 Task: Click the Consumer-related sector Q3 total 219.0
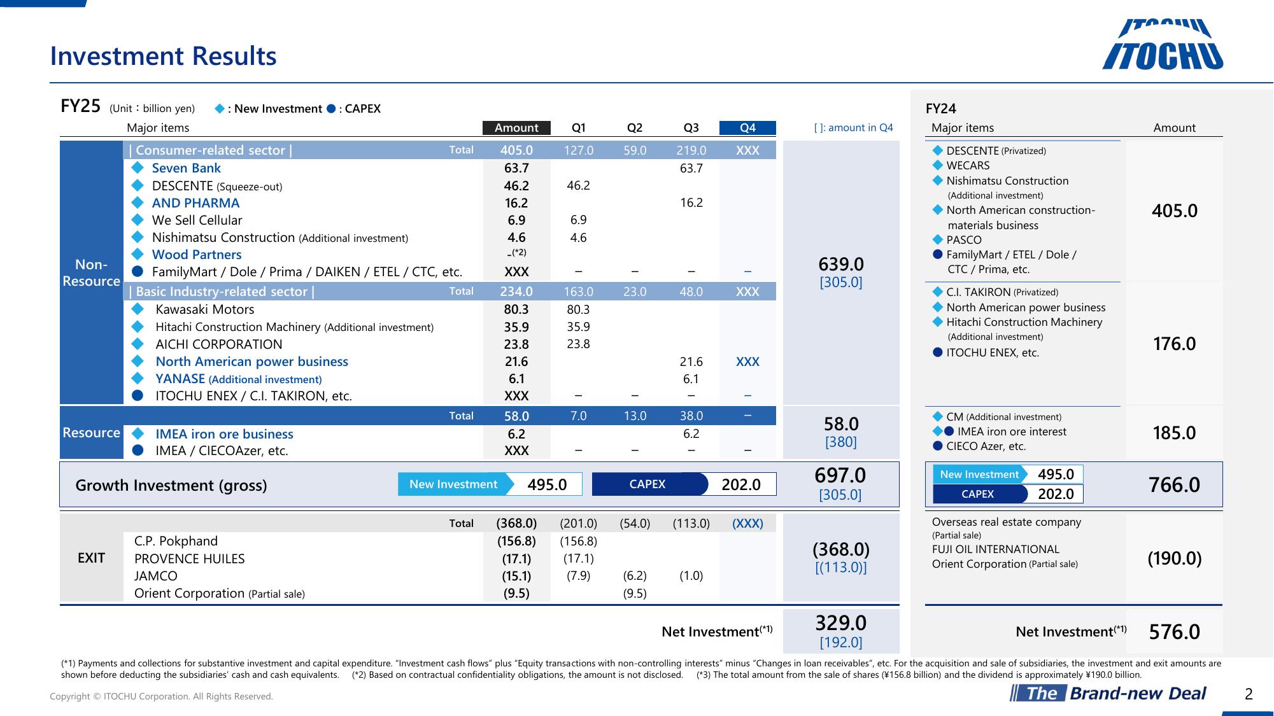click(x=691, y=150)
